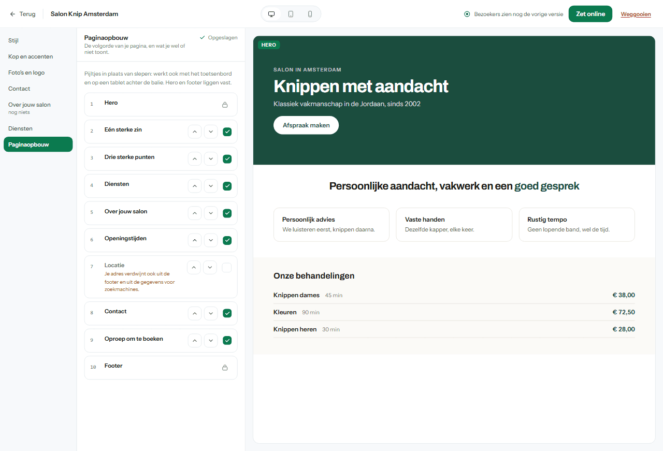Image resolution: width=663 pixels, height=451 pixels.
Task: Click the lock icon on Footer row
Action: (225, 368)
